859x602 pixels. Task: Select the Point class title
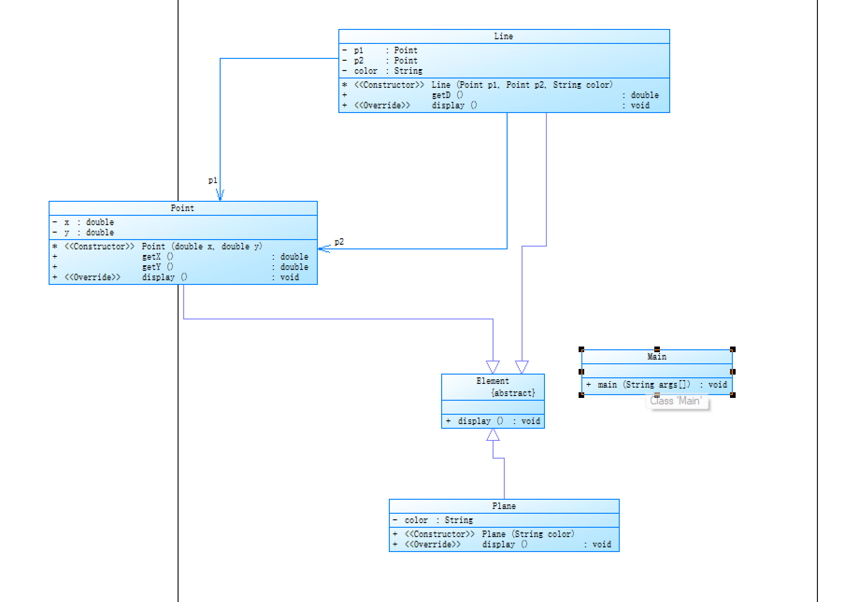tap(182, 208)
